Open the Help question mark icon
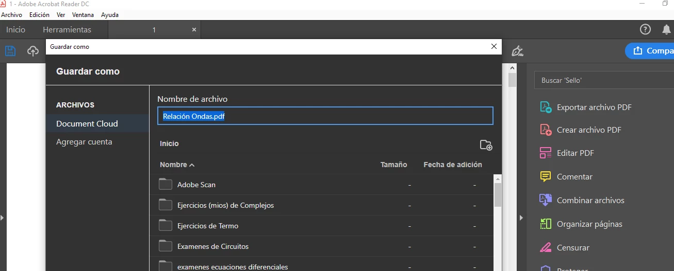Screen dimensions: 674x271 point(645,29)
